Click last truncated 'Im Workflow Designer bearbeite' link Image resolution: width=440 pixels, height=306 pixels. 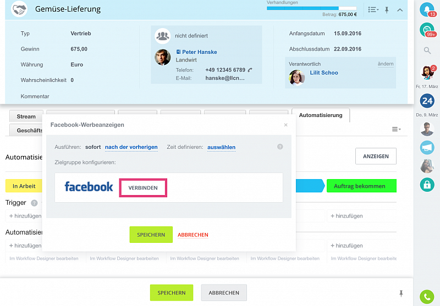point(364,258)
